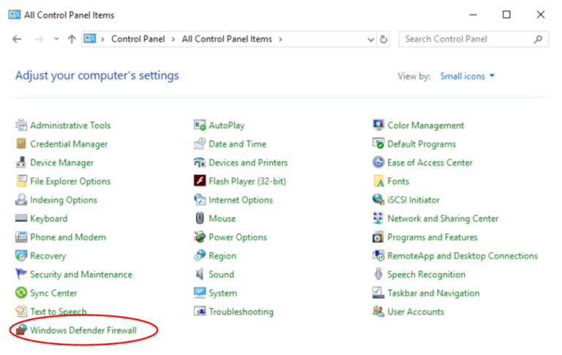Open the Internet Options link
562x355 pixels.
241,200
